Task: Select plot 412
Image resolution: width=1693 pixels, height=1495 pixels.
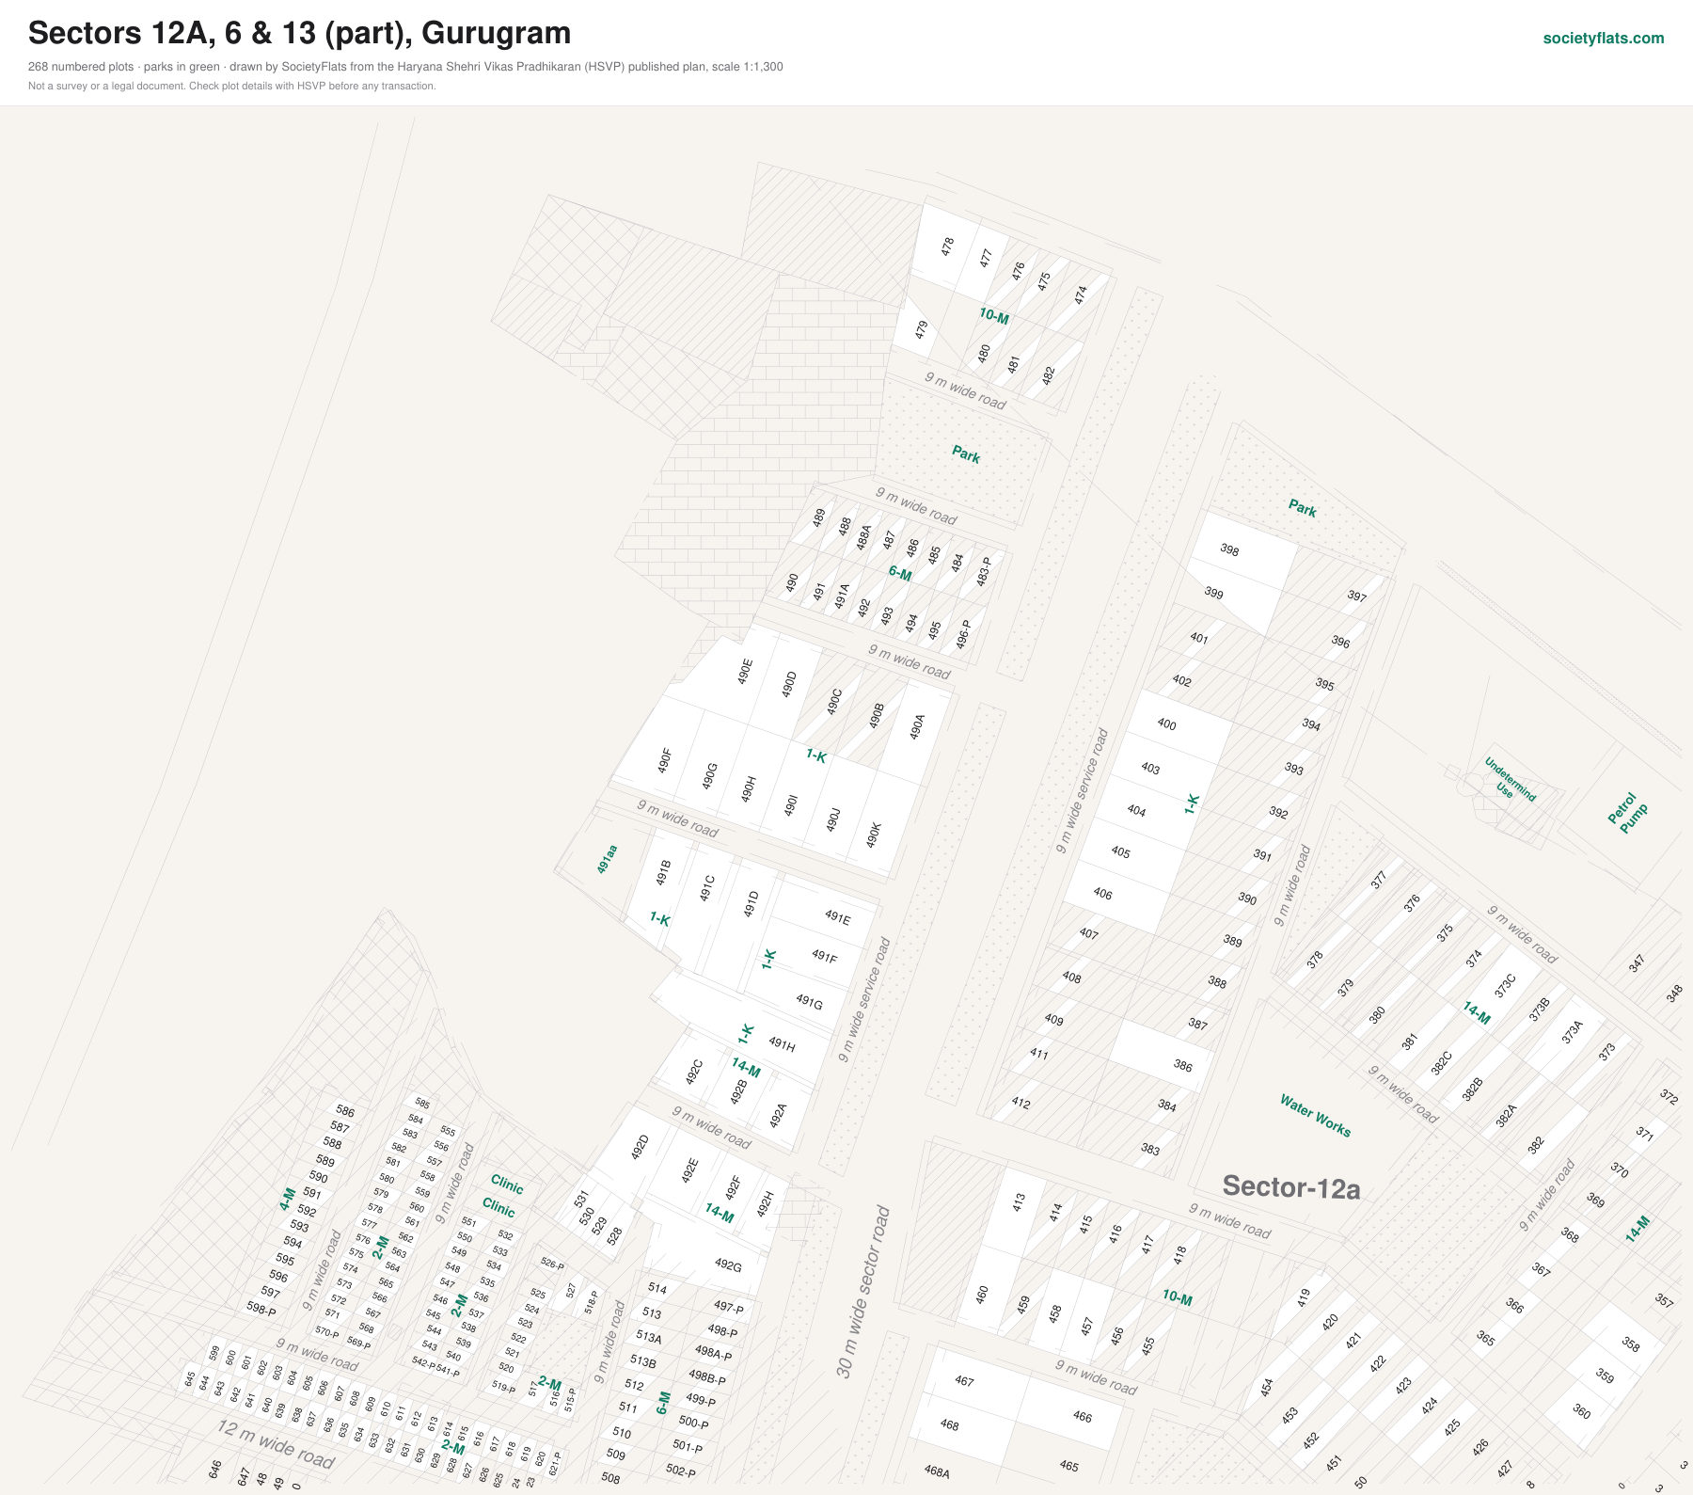Action: [1021, 1103]
